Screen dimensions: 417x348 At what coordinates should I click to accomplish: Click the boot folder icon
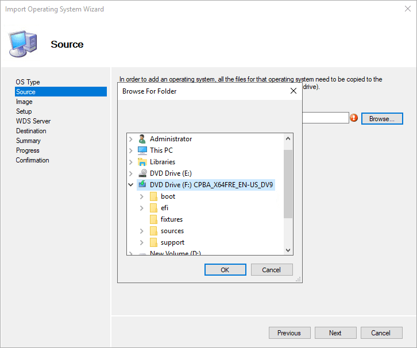point(153,196)
